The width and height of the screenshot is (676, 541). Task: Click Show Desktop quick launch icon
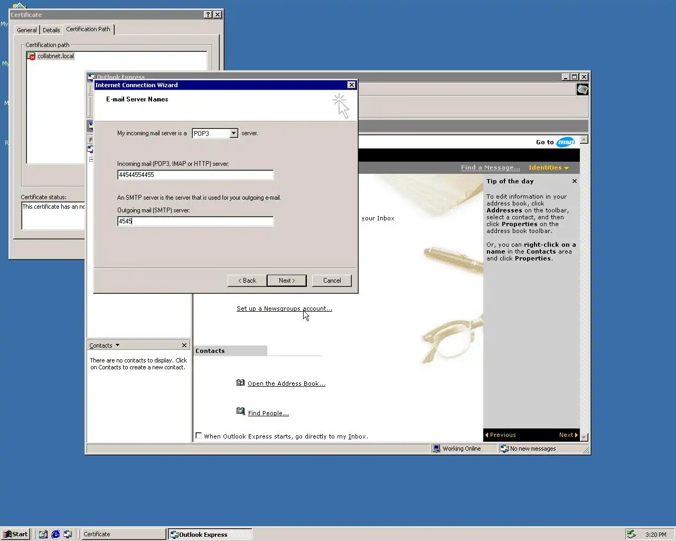click(x=43, y=534)
